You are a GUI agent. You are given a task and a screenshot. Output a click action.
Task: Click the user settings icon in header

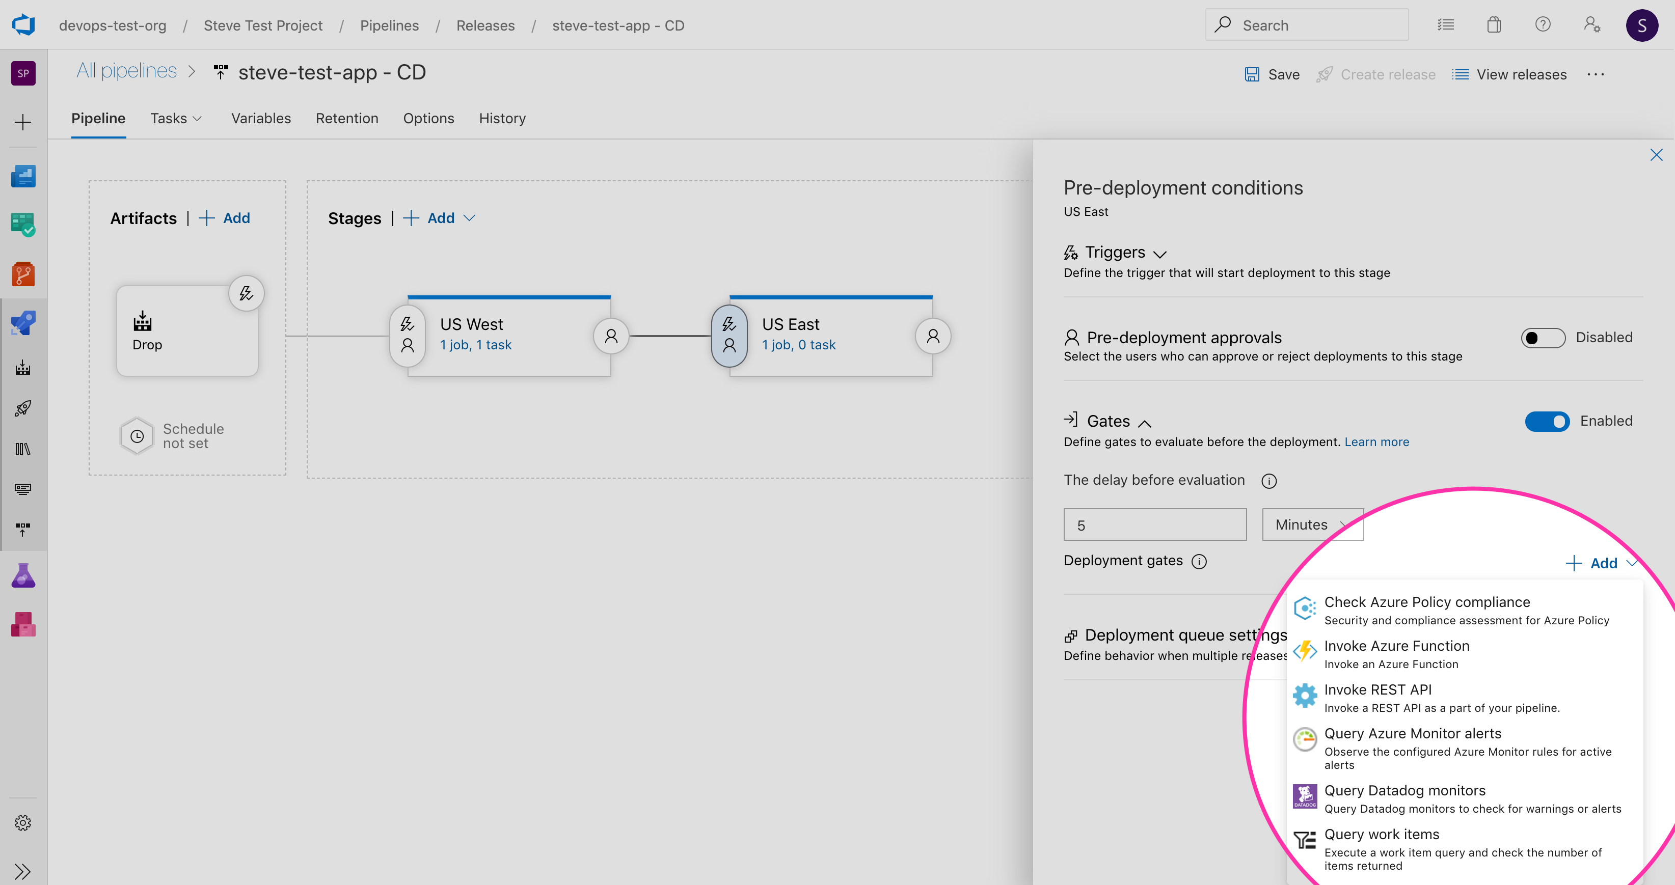[x=1593, y=24]
